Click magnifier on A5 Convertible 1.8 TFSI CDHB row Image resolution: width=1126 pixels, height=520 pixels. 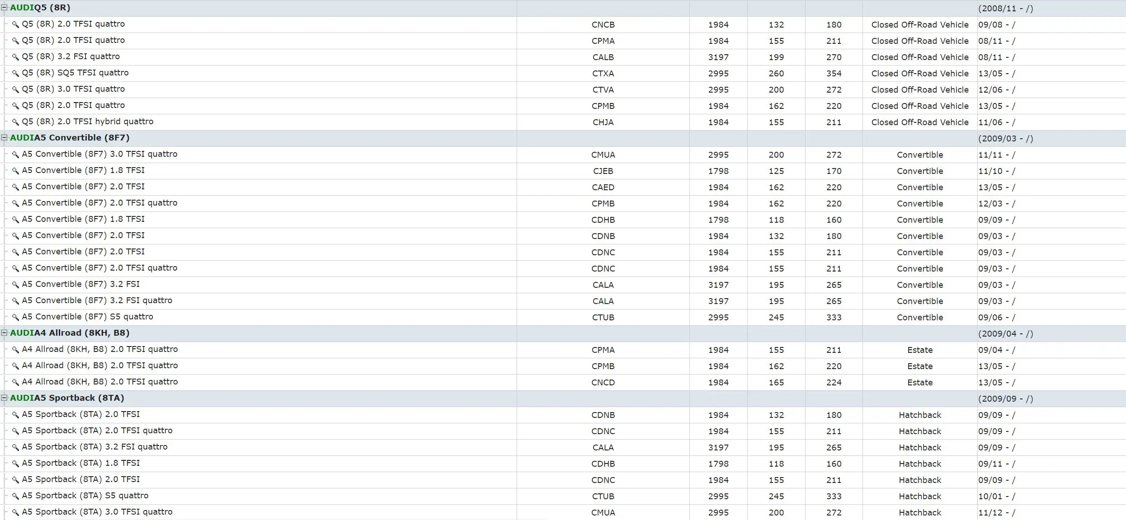(x=15, y=220)
